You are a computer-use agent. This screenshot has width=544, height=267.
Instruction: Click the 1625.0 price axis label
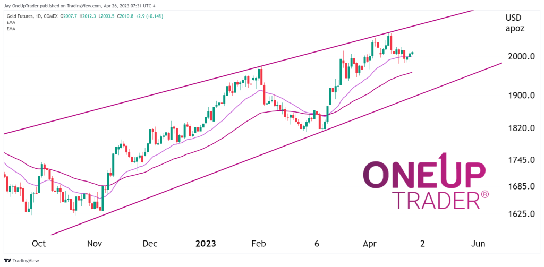(x=517, y=214)
